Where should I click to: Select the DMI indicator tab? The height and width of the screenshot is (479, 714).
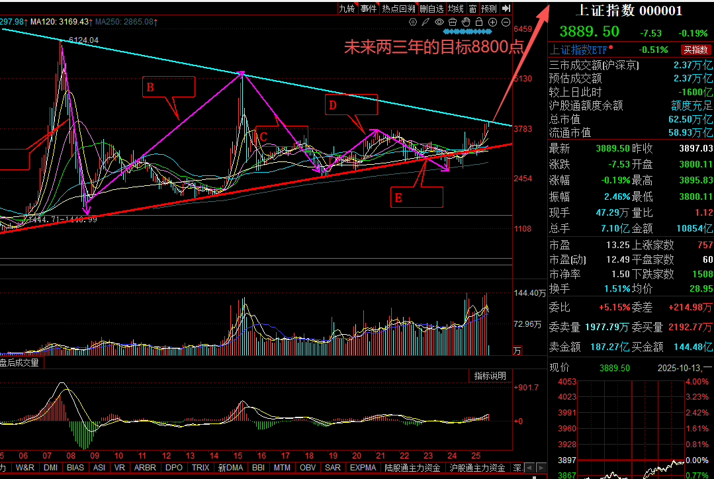pos(50,468)
